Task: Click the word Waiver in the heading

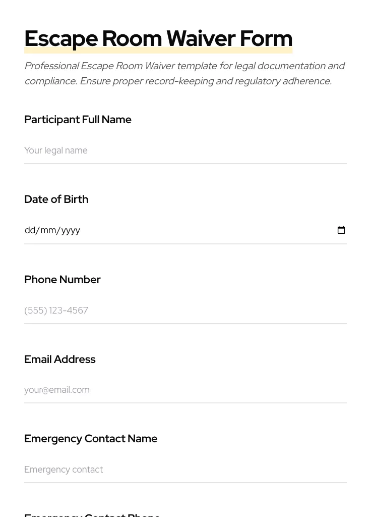Action: [201, 38]
